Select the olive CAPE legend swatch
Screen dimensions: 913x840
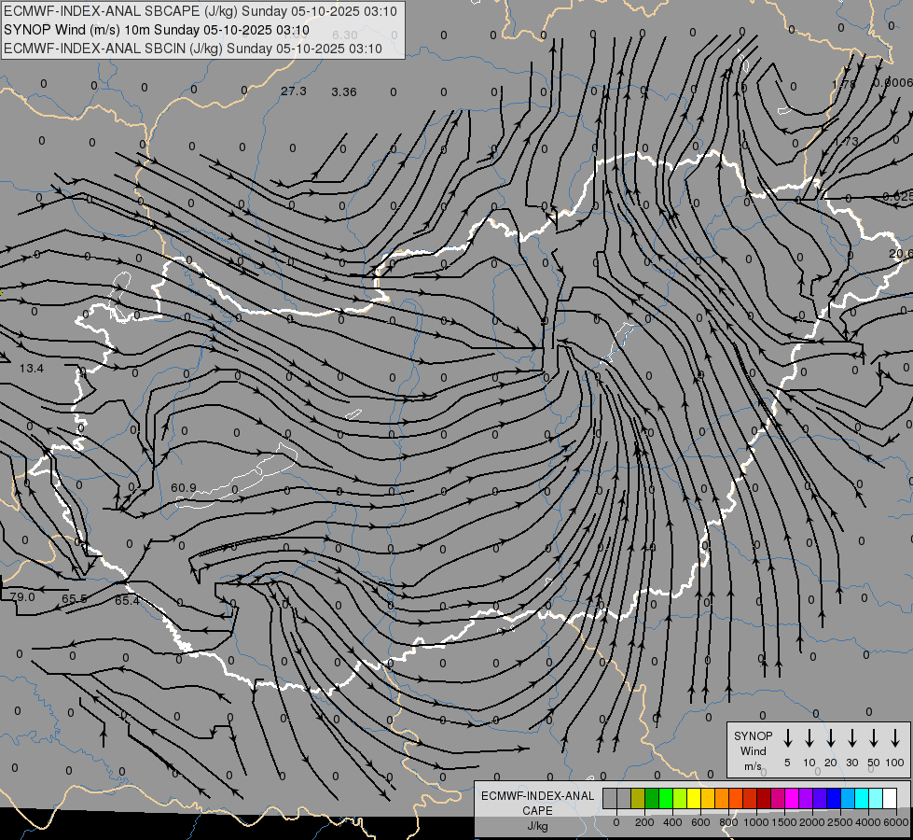point(638,798)
